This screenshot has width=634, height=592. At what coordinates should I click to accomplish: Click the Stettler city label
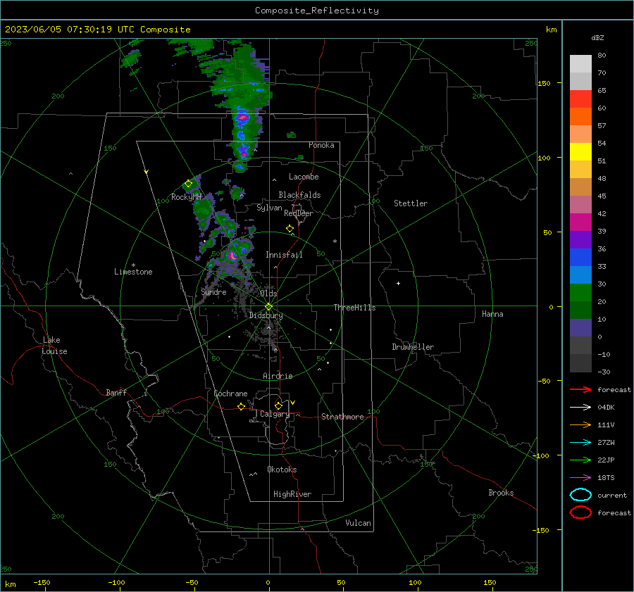point(411,203)
